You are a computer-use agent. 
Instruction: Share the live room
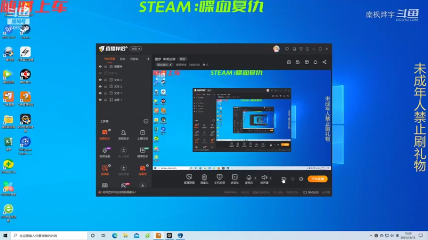point(324,62)
